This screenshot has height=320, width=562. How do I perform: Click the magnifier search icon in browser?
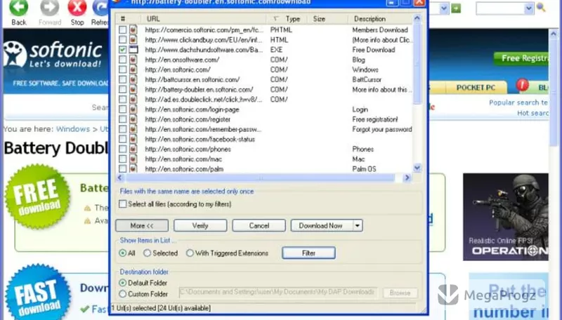(x=541, y=7)
